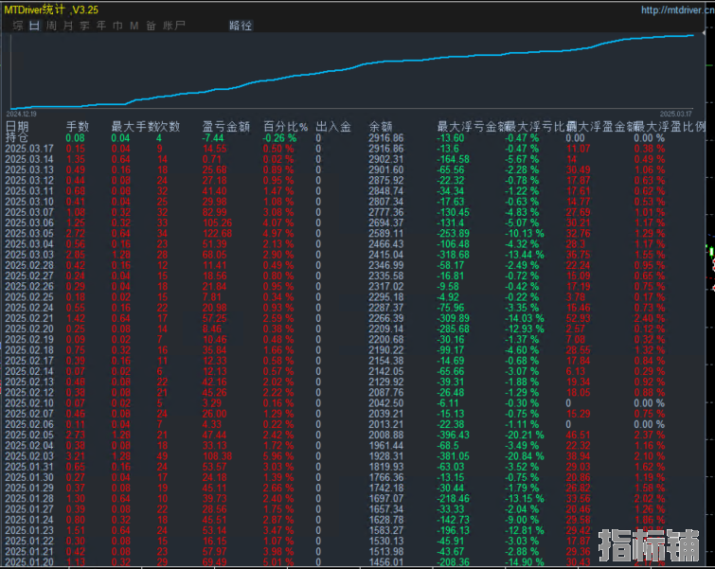The image size is (715, 569).
Task: Click the 余额 column header
Action: [381, 126]
